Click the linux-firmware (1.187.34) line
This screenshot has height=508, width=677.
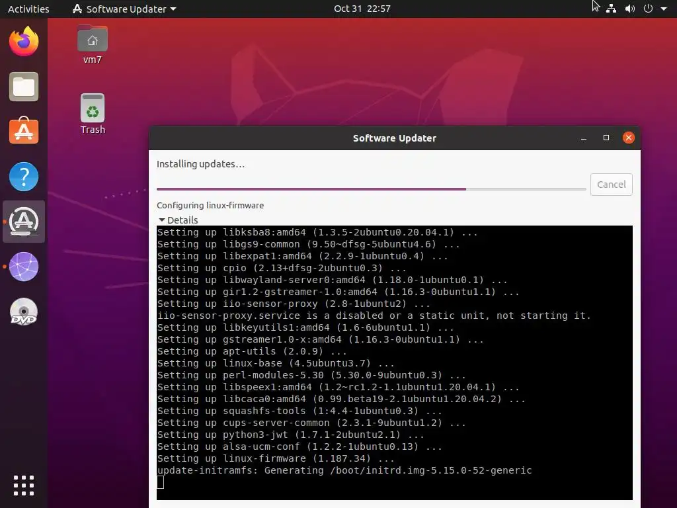[x=276, y=459]
